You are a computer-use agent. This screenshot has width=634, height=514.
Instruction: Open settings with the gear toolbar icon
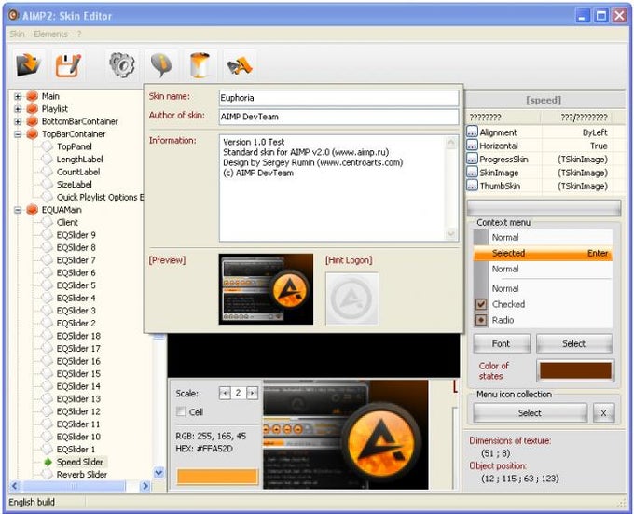coord(122,64)
